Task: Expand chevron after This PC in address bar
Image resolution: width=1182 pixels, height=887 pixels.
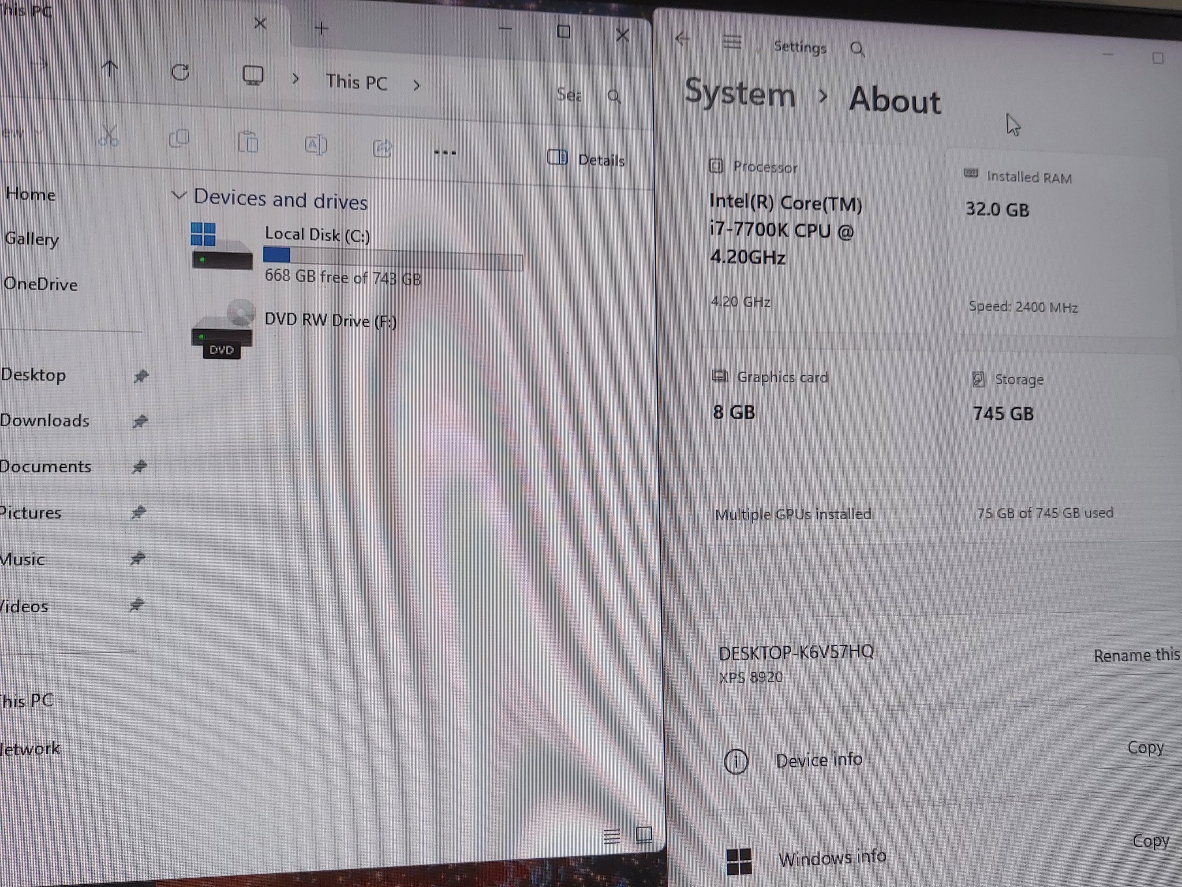Action: pos(417,85)
